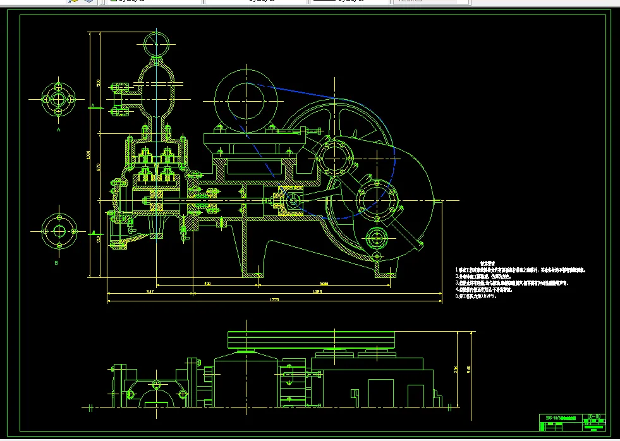Image resolution: width=620 pixels, height=441 pixels.
Task: Select the white heading above the numbered notes
Action: 487,263
